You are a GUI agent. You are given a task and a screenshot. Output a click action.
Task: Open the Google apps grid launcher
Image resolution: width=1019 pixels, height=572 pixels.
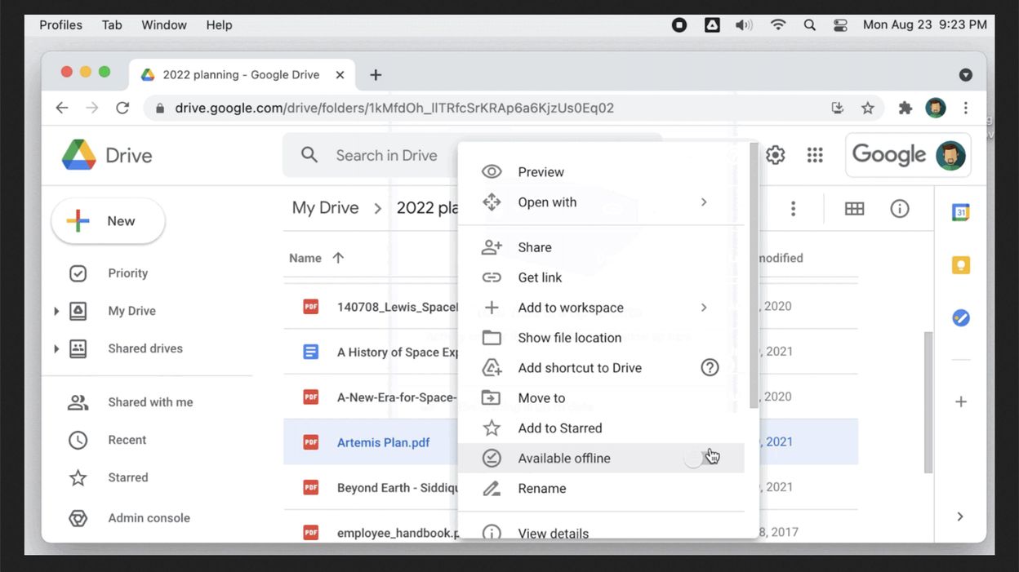tap(815, 155)
